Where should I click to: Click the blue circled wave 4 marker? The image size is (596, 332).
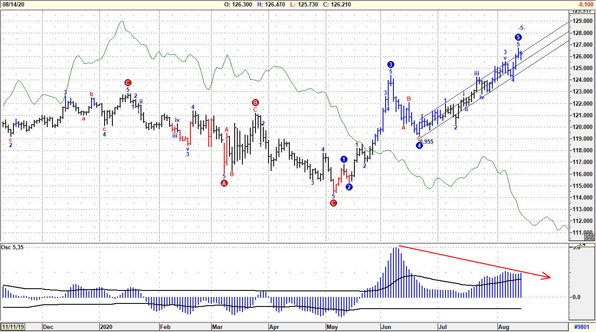click(419, 146)
